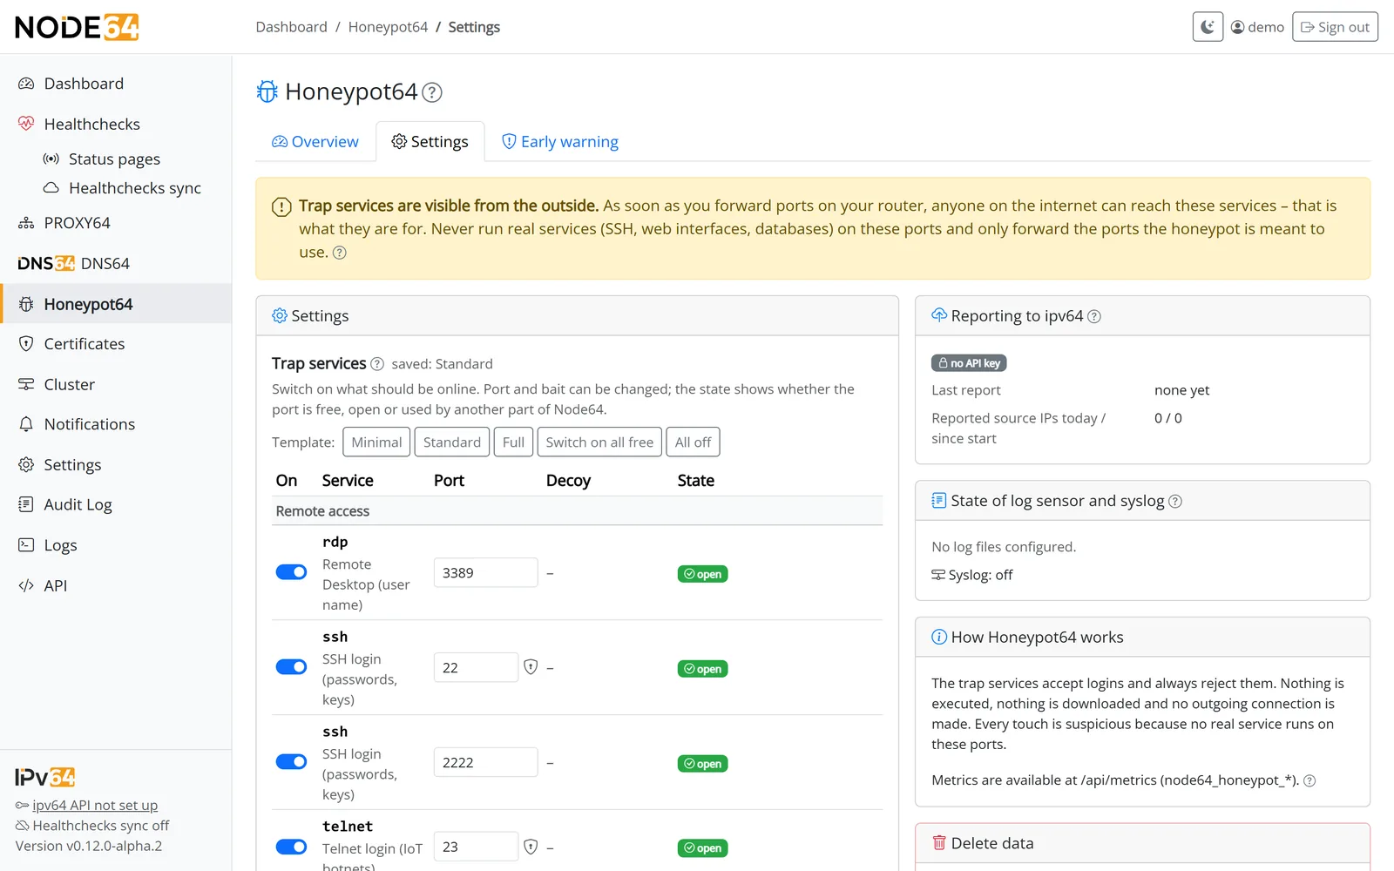Toggle off ssh service on port 2222

291,762
